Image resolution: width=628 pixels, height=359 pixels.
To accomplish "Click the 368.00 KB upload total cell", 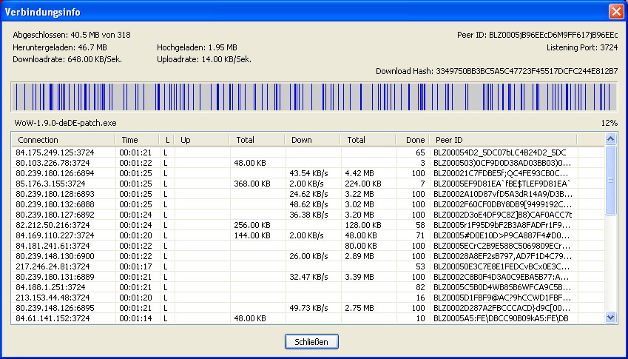I will click(x=252, y=184).
